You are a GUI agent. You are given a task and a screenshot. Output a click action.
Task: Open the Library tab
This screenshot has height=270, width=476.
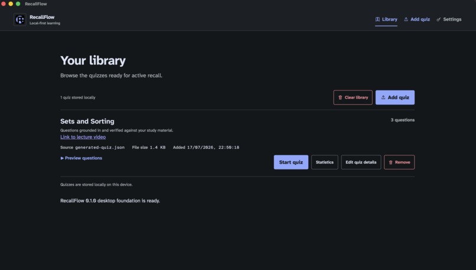pos(386,19)
